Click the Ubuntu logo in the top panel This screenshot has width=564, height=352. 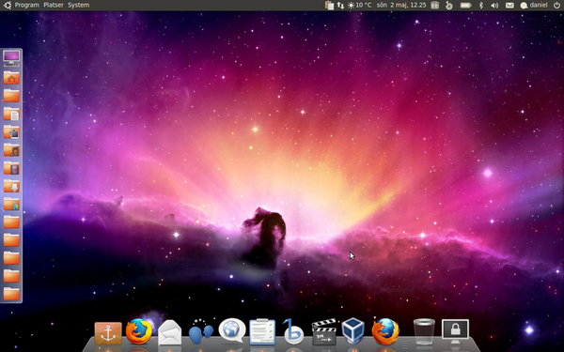tap(8, 5)
